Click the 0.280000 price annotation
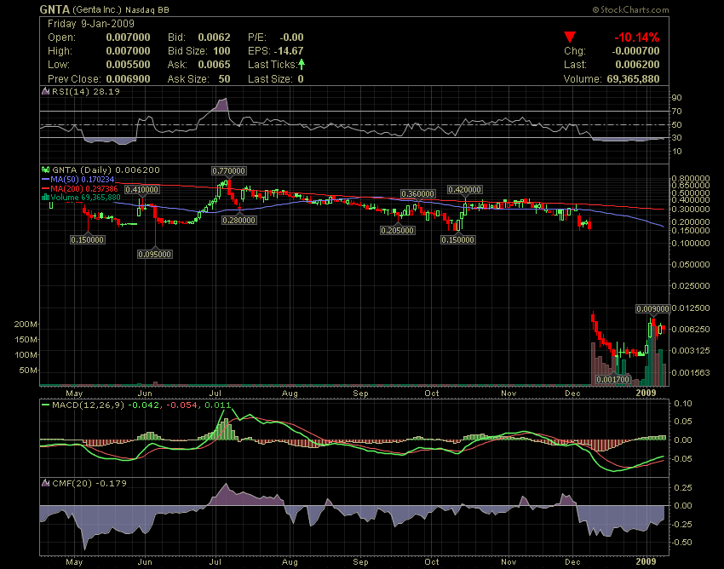724x569 pixels. 238,221
